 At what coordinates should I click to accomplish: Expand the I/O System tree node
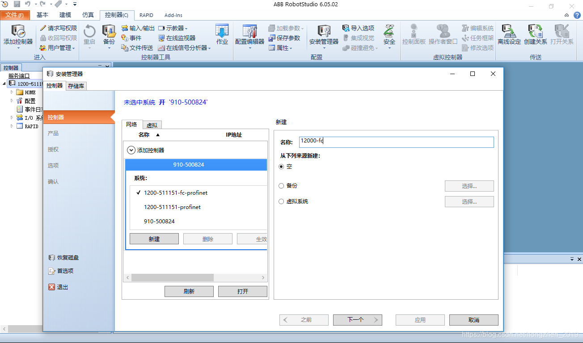coord(12,118)
